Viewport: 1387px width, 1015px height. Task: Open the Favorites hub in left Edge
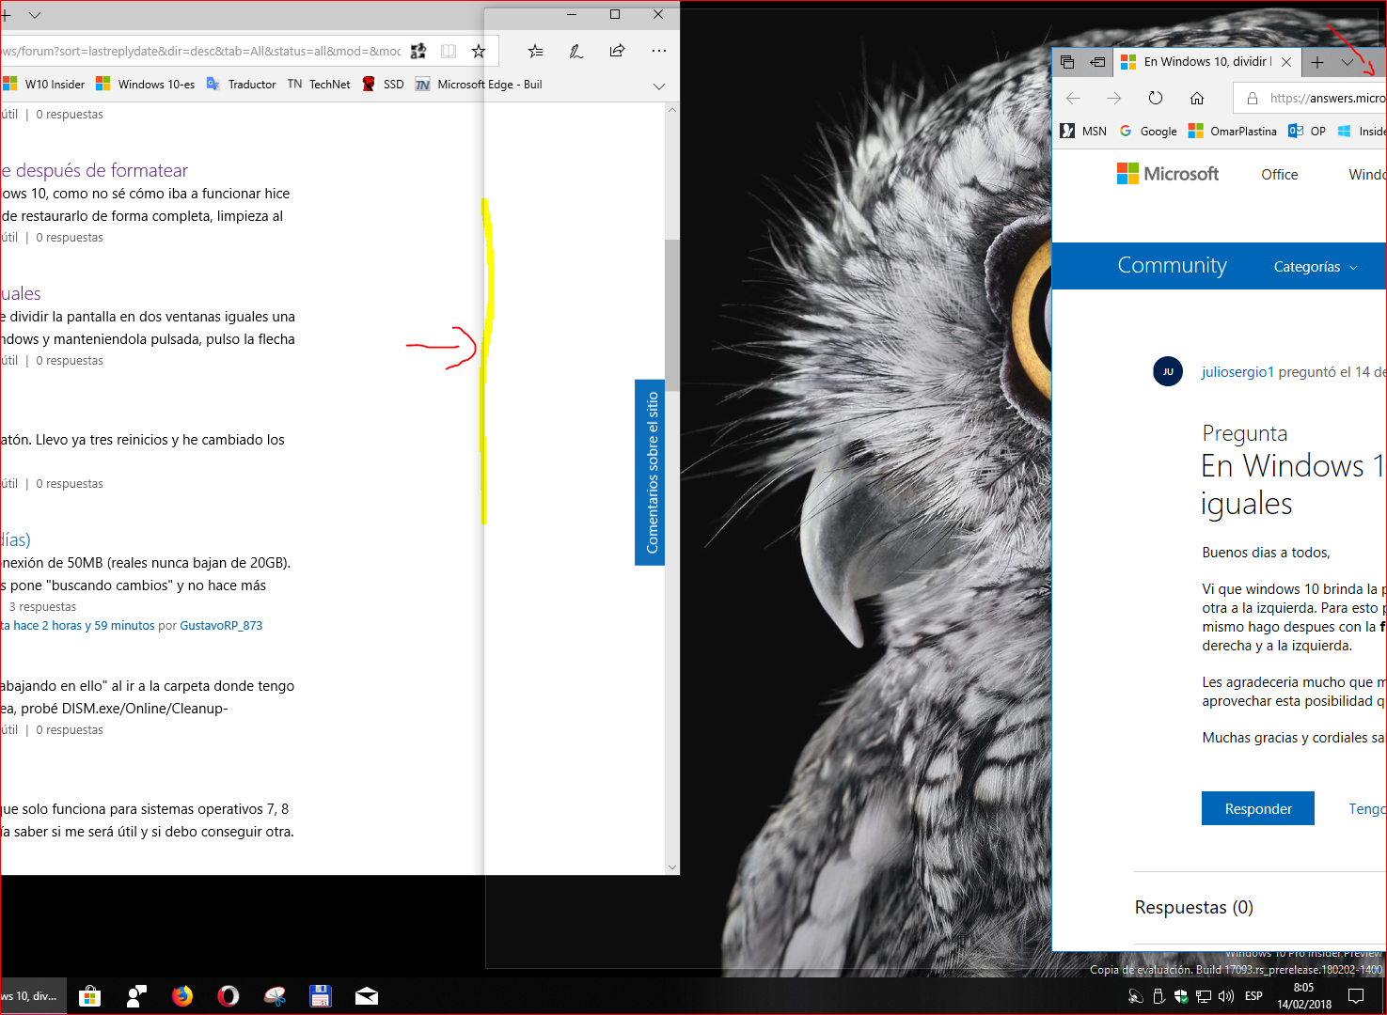click(x=535, y=51)
